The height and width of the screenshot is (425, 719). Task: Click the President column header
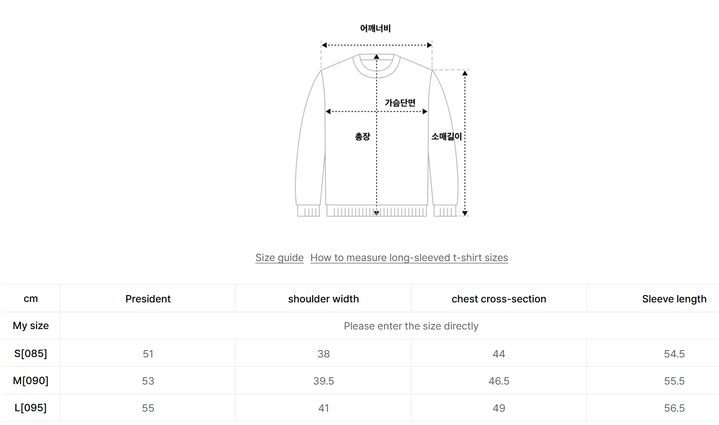pyautogui.click(x=148, y=299)
